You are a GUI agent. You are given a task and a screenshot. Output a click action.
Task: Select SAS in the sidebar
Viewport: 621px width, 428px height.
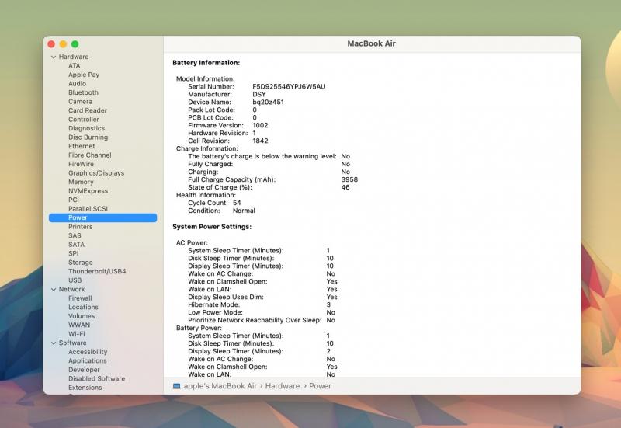pos(75,236)
